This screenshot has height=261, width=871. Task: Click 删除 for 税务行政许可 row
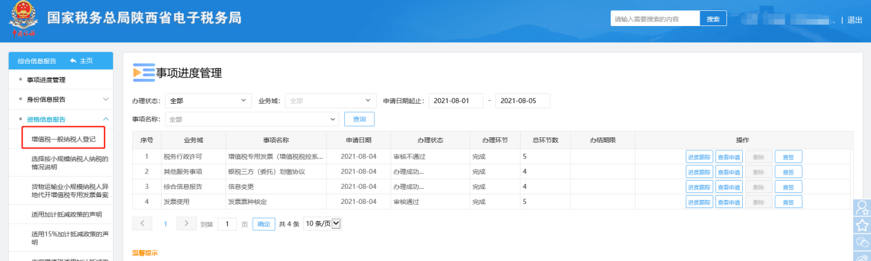click(x=759, y=157)
